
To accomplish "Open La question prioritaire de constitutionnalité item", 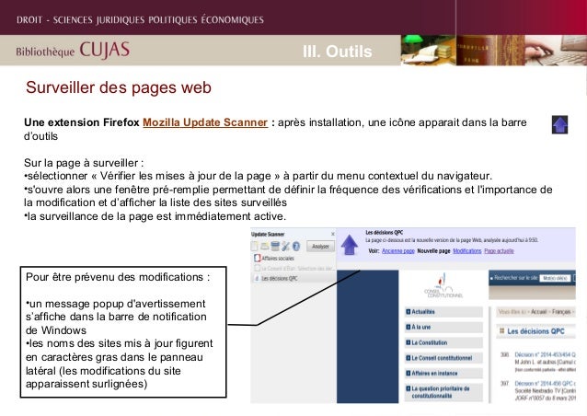I will [x=443, y=392].
